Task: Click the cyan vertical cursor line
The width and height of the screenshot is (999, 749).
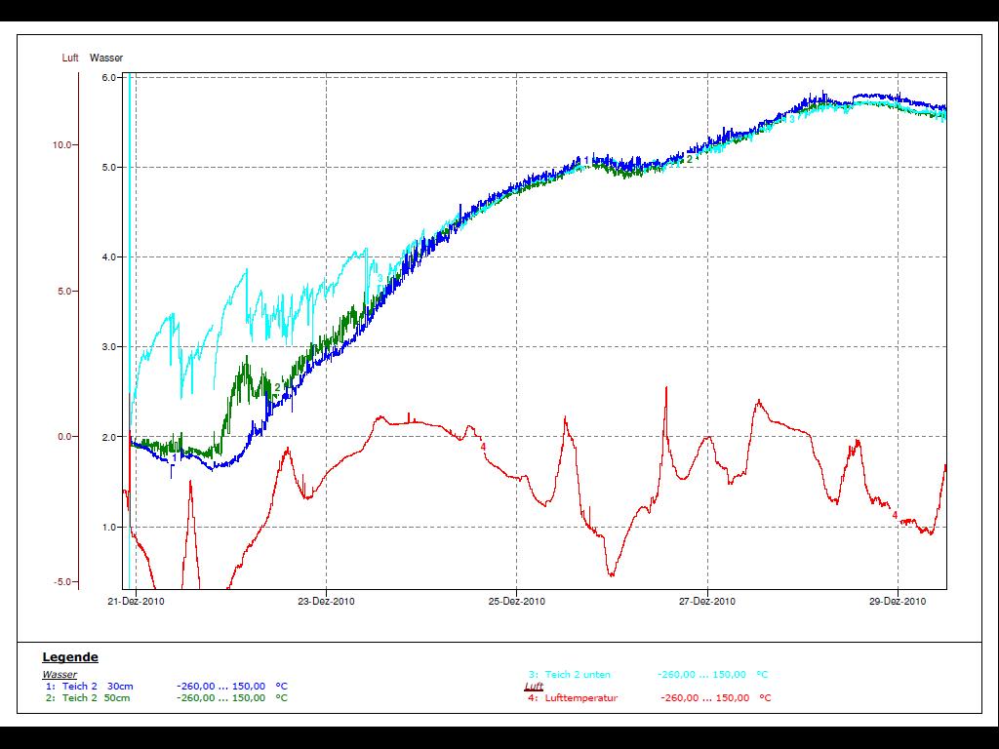Action: [130, 293]
